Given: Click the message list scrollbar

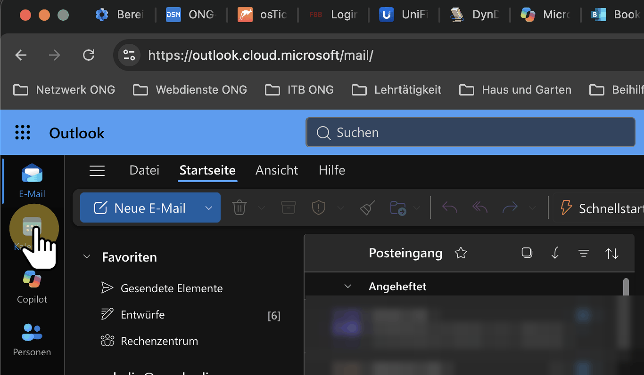Looking at the screenshot, I should coord(626,288).
